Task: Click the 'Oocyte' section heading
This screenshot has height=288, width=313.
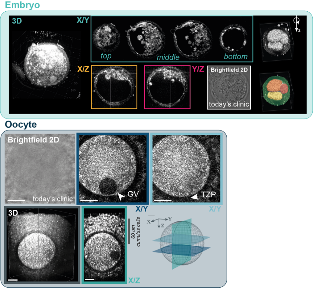Action: [x=21, y=125]
